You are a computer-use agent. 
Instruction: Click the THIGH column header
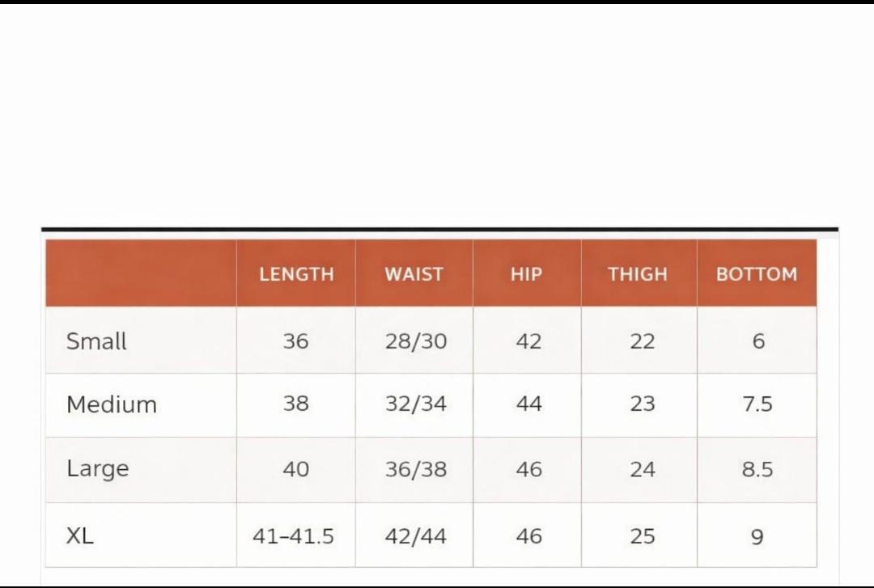point(638,274)
